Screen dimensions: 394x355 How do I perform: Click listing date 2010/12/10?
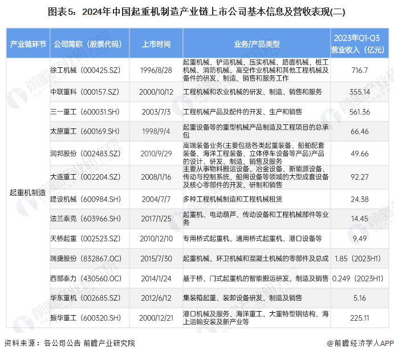pos(156,239)
